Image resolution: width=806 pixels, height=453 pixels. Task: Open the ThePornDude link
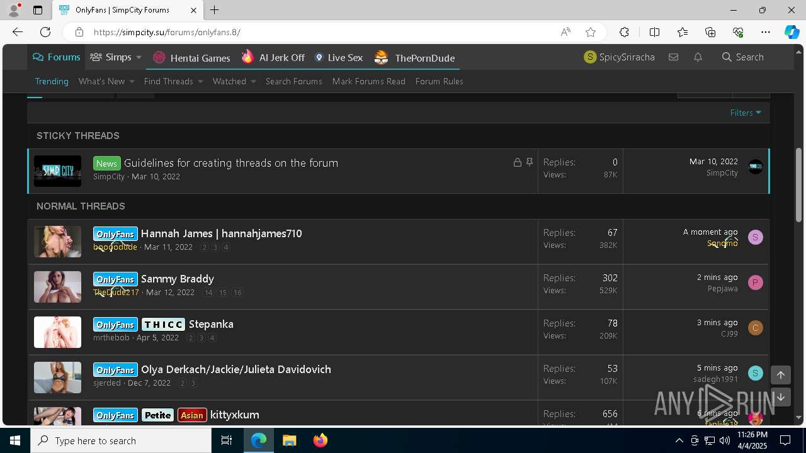tap(414, 58)
